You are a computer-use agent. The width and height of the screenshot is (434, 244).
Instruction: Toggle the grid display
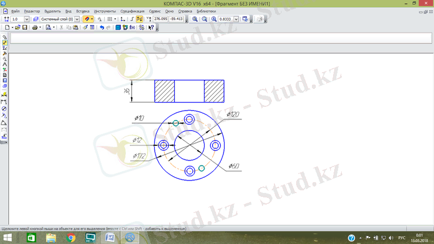coord(110,19)
